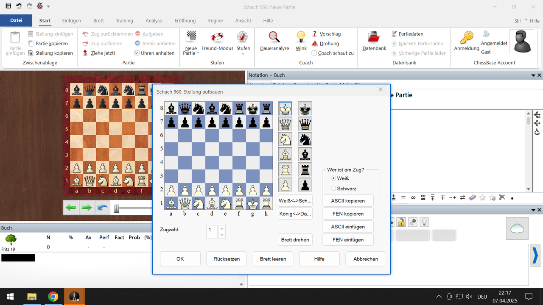The width and height of the screenshot is (543, 305).
Task: Open engine pane menu arrow
Action: [x=533, y=211]
